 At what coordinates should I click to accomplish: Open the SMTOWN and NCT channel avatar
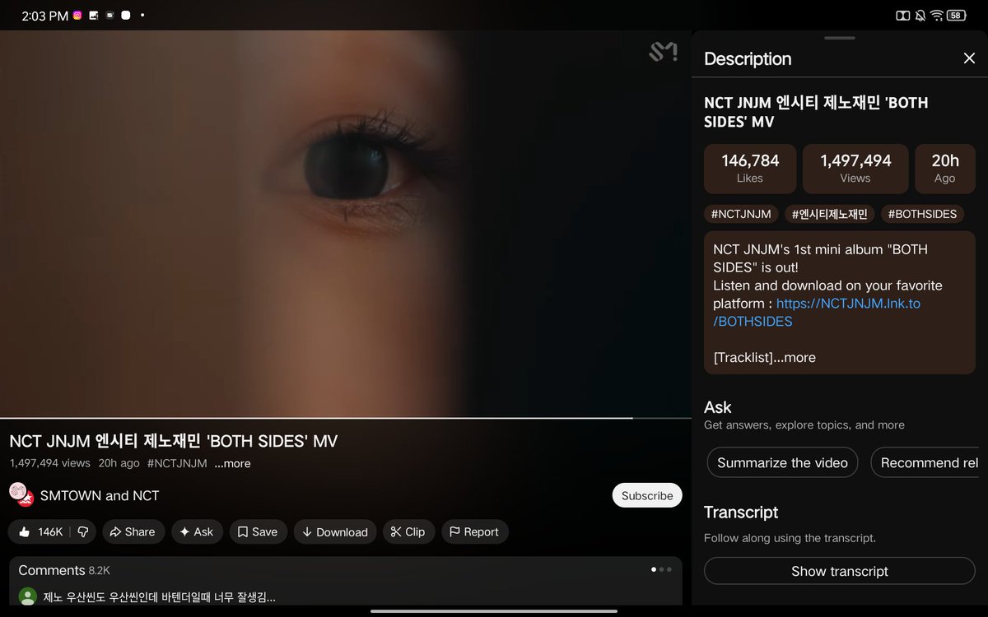pos(21,494)
